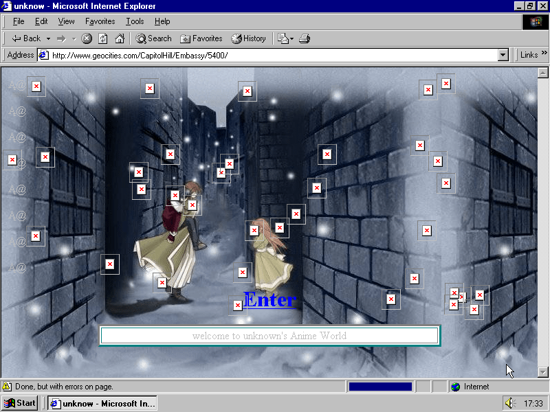The image size is (550, 412).
Task: Show the History panel
Action: point(248,38)
